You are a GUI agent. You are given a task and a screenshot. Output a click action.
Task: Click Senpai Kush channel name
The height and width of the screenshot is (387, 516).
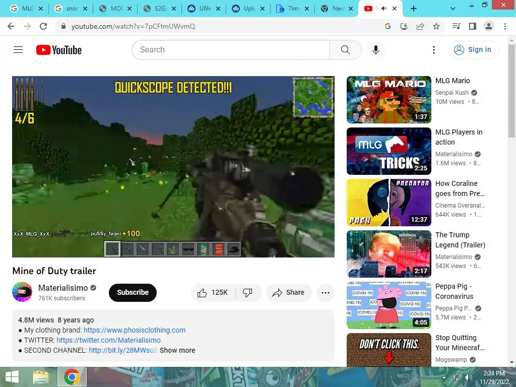(452, 93)
